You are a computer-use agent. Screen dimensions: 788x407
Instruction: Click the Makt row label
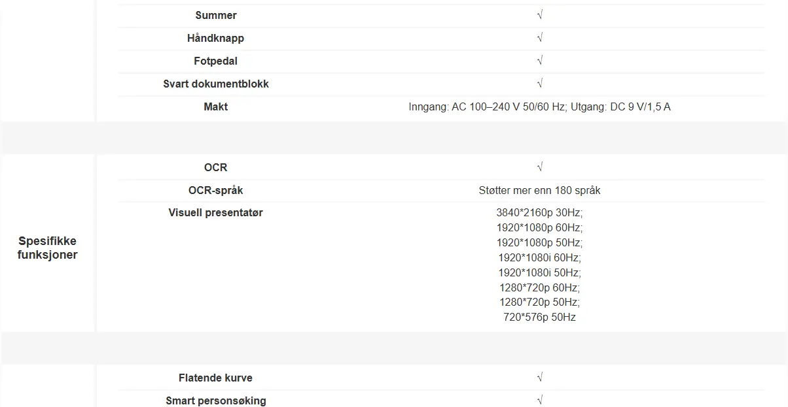[215, 106]
